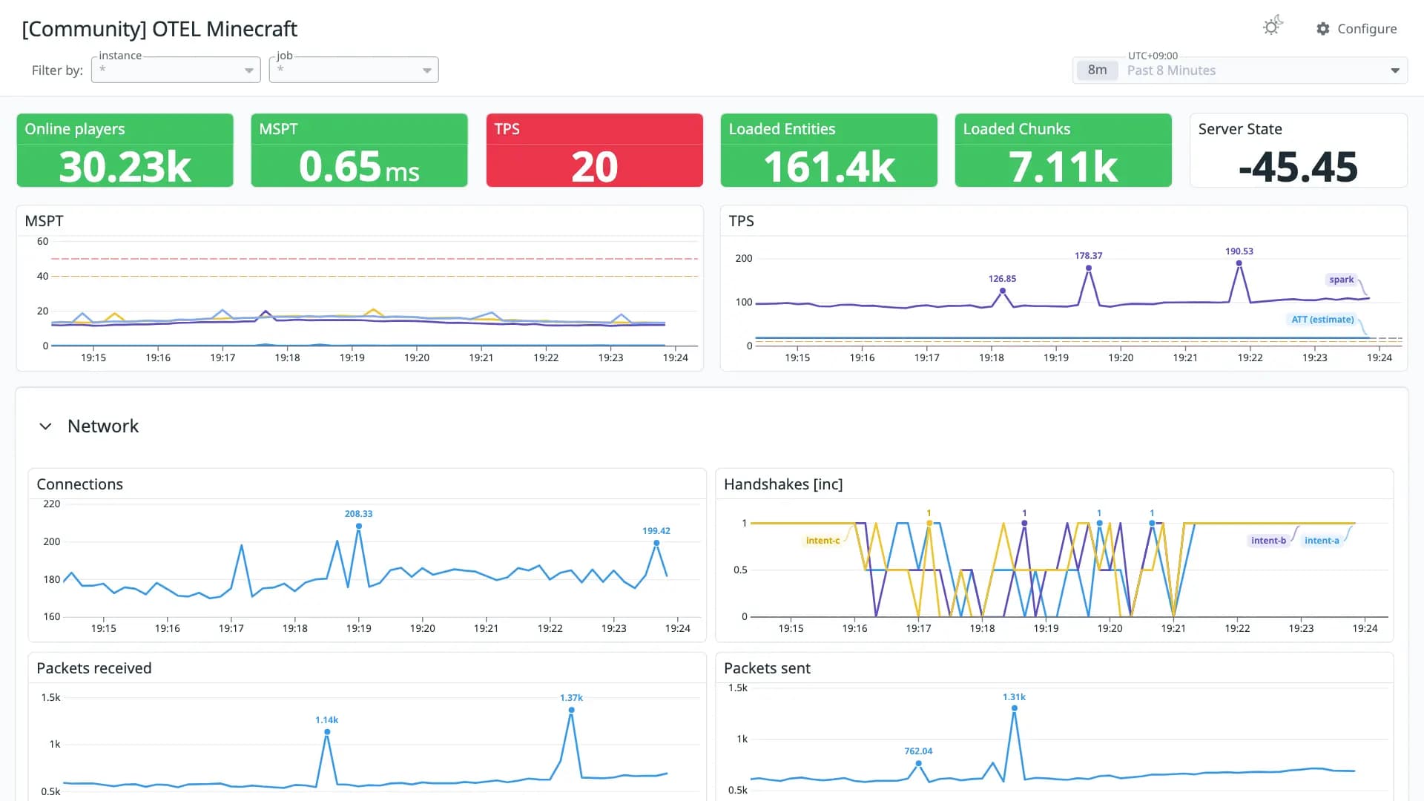Open the Configure dashboard settings
Viewport: 1424px width, 801px height.
pyautogui.click(x=1357, y=29)
